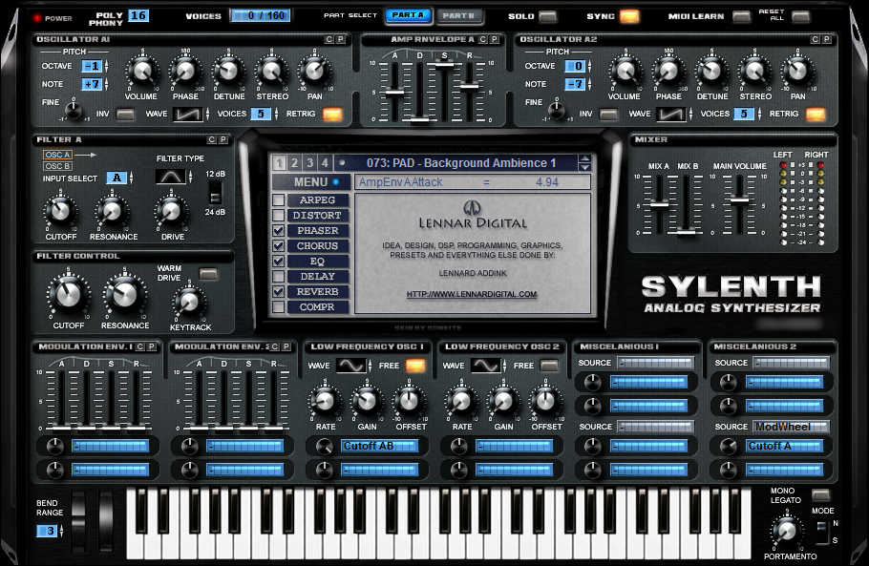Enable the DISTORT effect checkbox
Screen dimensions: 869x566
pos(278,216)
